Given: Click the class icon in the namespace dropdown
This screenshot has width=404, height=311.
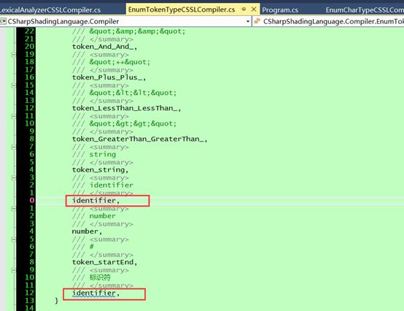Looking at the screenshot, I should pos(3,21).
